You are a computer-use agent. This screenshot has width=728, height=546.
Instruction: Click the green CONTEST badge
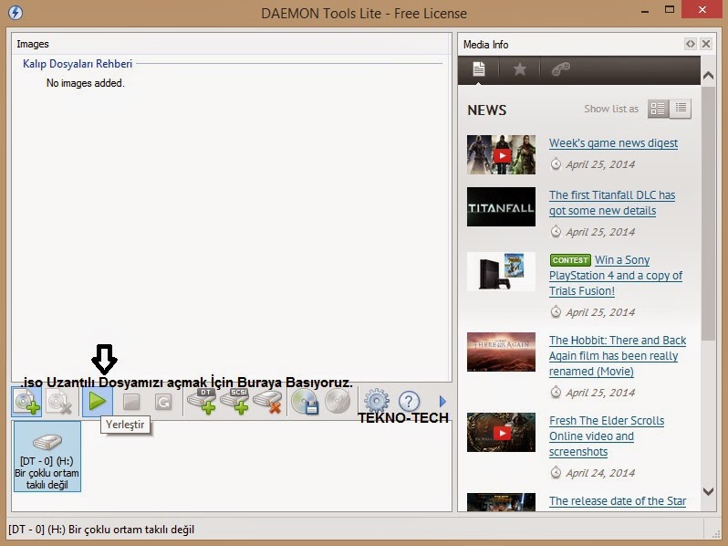(x=570, y=260)
